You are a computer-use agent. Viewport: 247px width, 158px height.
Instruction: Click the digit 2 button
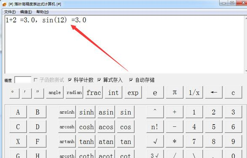pyautogui.click(x=214, y=112)
